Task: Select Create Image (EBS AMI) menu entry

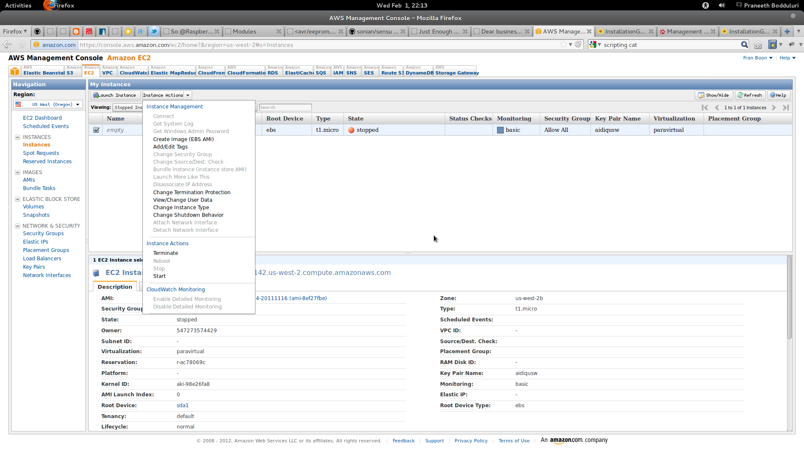Action: click(x=183, y=139)
